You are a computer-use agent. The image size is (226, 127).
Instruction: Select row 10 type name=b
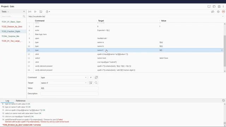coord(125,46)
